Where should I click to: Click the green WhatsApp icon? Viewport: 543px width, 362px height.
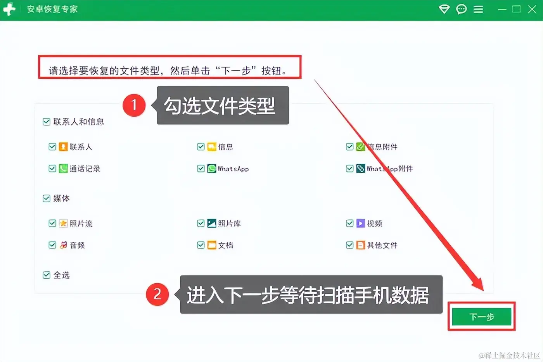pos(211,169)
